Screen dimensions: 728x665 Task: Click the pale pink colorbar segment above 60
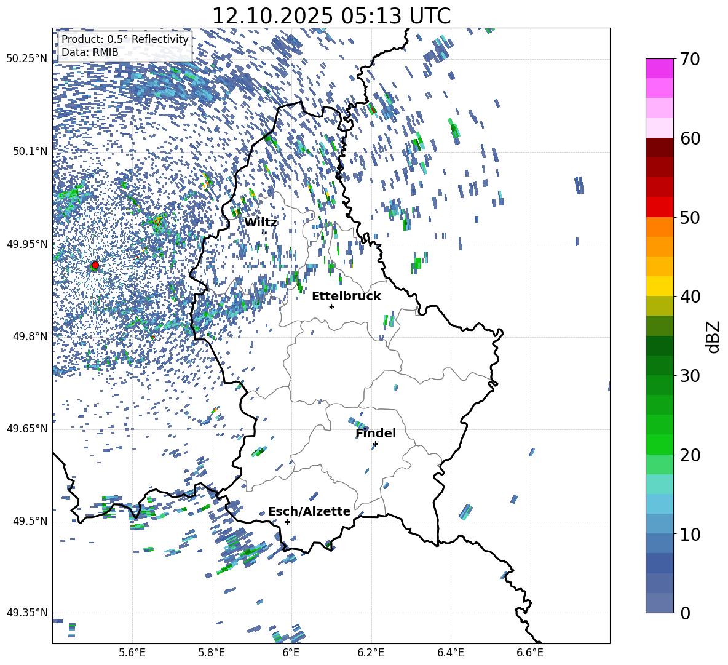click(659, 128)
